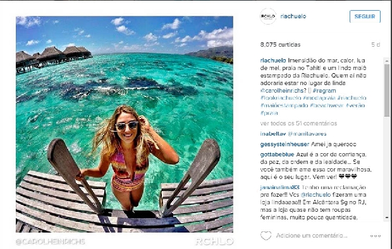Open the three-dot more options menu
Screen dimensions: 392x249
(x=376, y=236)
